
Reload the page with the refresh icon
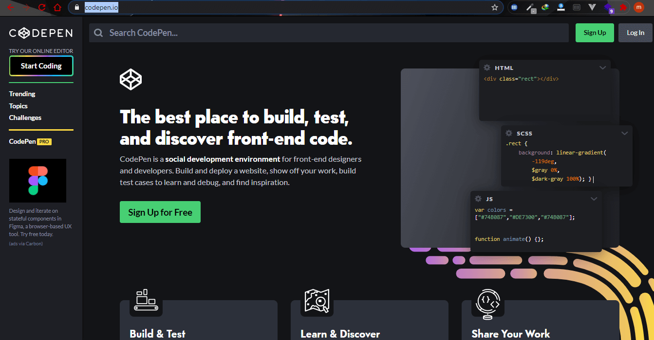point(42,7)
